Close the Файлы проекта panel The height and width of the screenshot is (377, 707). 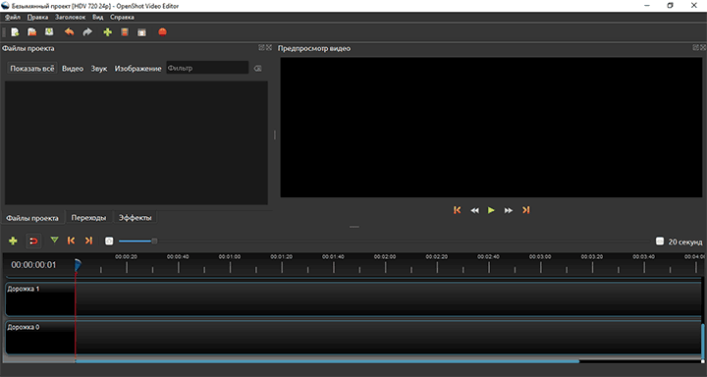pyautogui.click(x=269, y=47)
